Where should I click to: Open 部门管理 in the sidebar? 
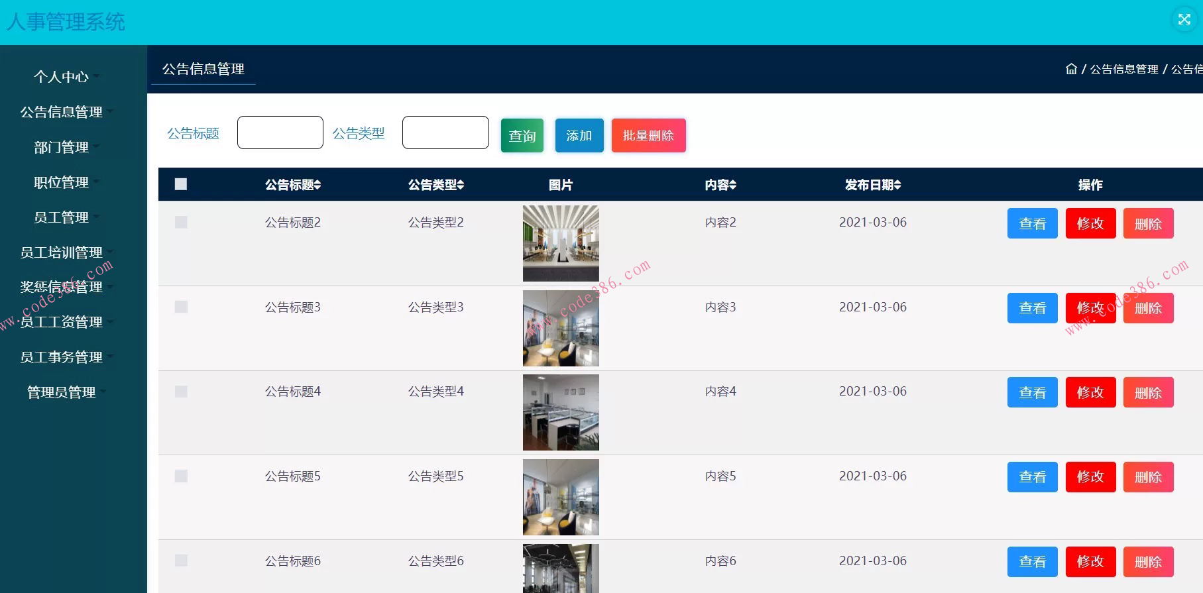pos(61,147)
